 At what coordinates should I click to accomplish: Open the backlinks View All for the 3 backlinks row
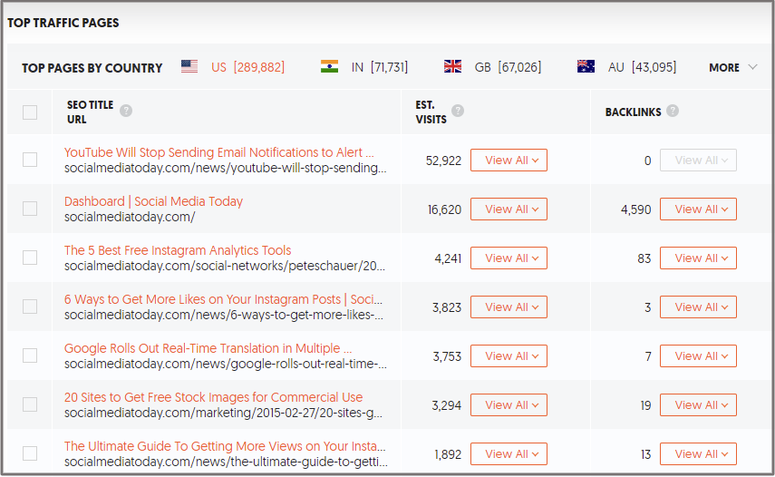pyautogui.click(x=698, y=307)
